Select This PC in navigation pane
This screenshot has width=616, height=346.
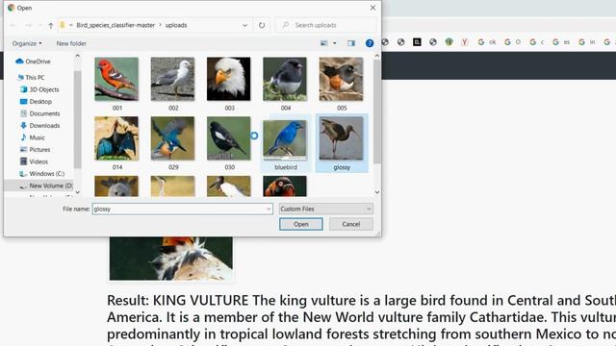pyautogui.click(x=31, y=77)
